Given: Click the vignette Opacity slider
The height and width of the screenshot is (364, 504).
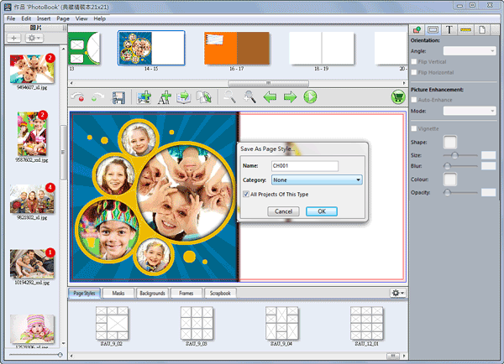Looking at the screenshot, I should point(460,193).
